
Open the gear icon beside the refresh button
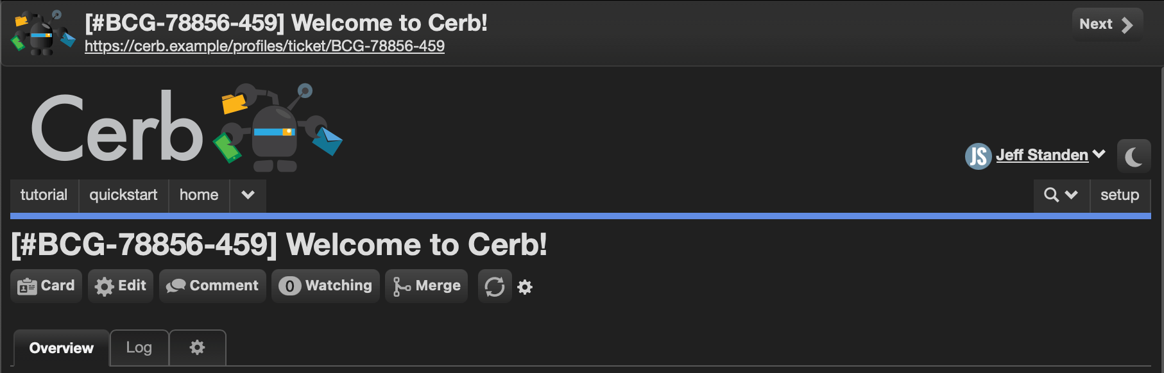tap(525, 286)
